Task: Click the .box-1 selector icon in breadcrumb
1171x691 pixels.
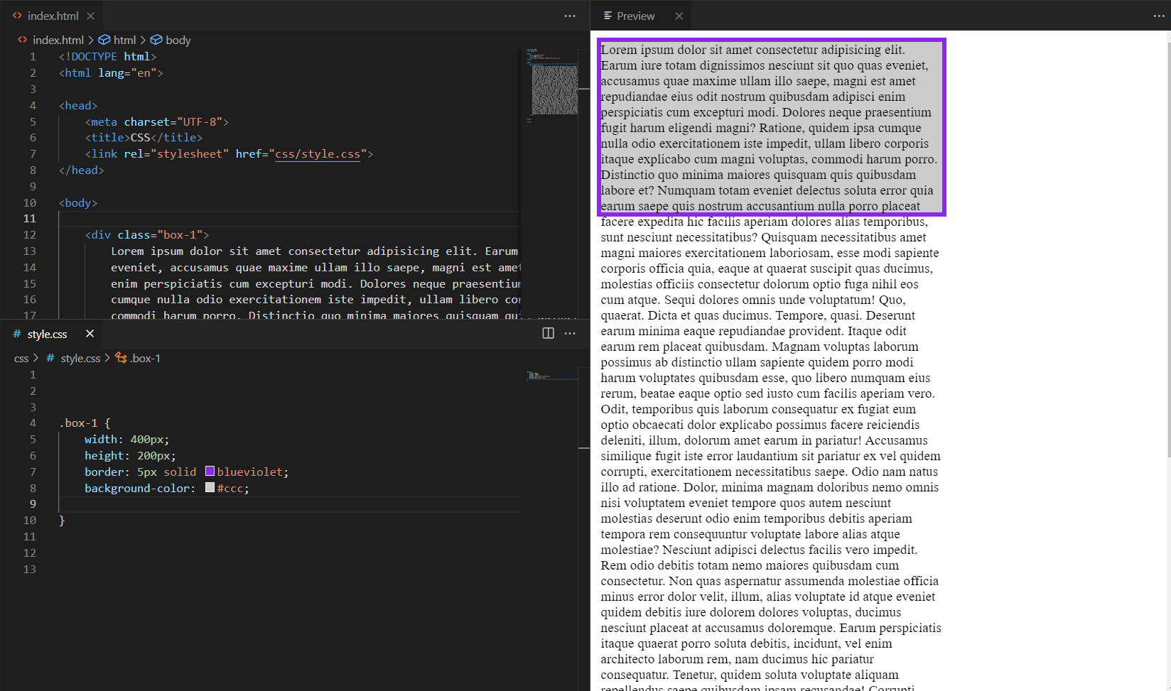Action: tap(121, 359)
